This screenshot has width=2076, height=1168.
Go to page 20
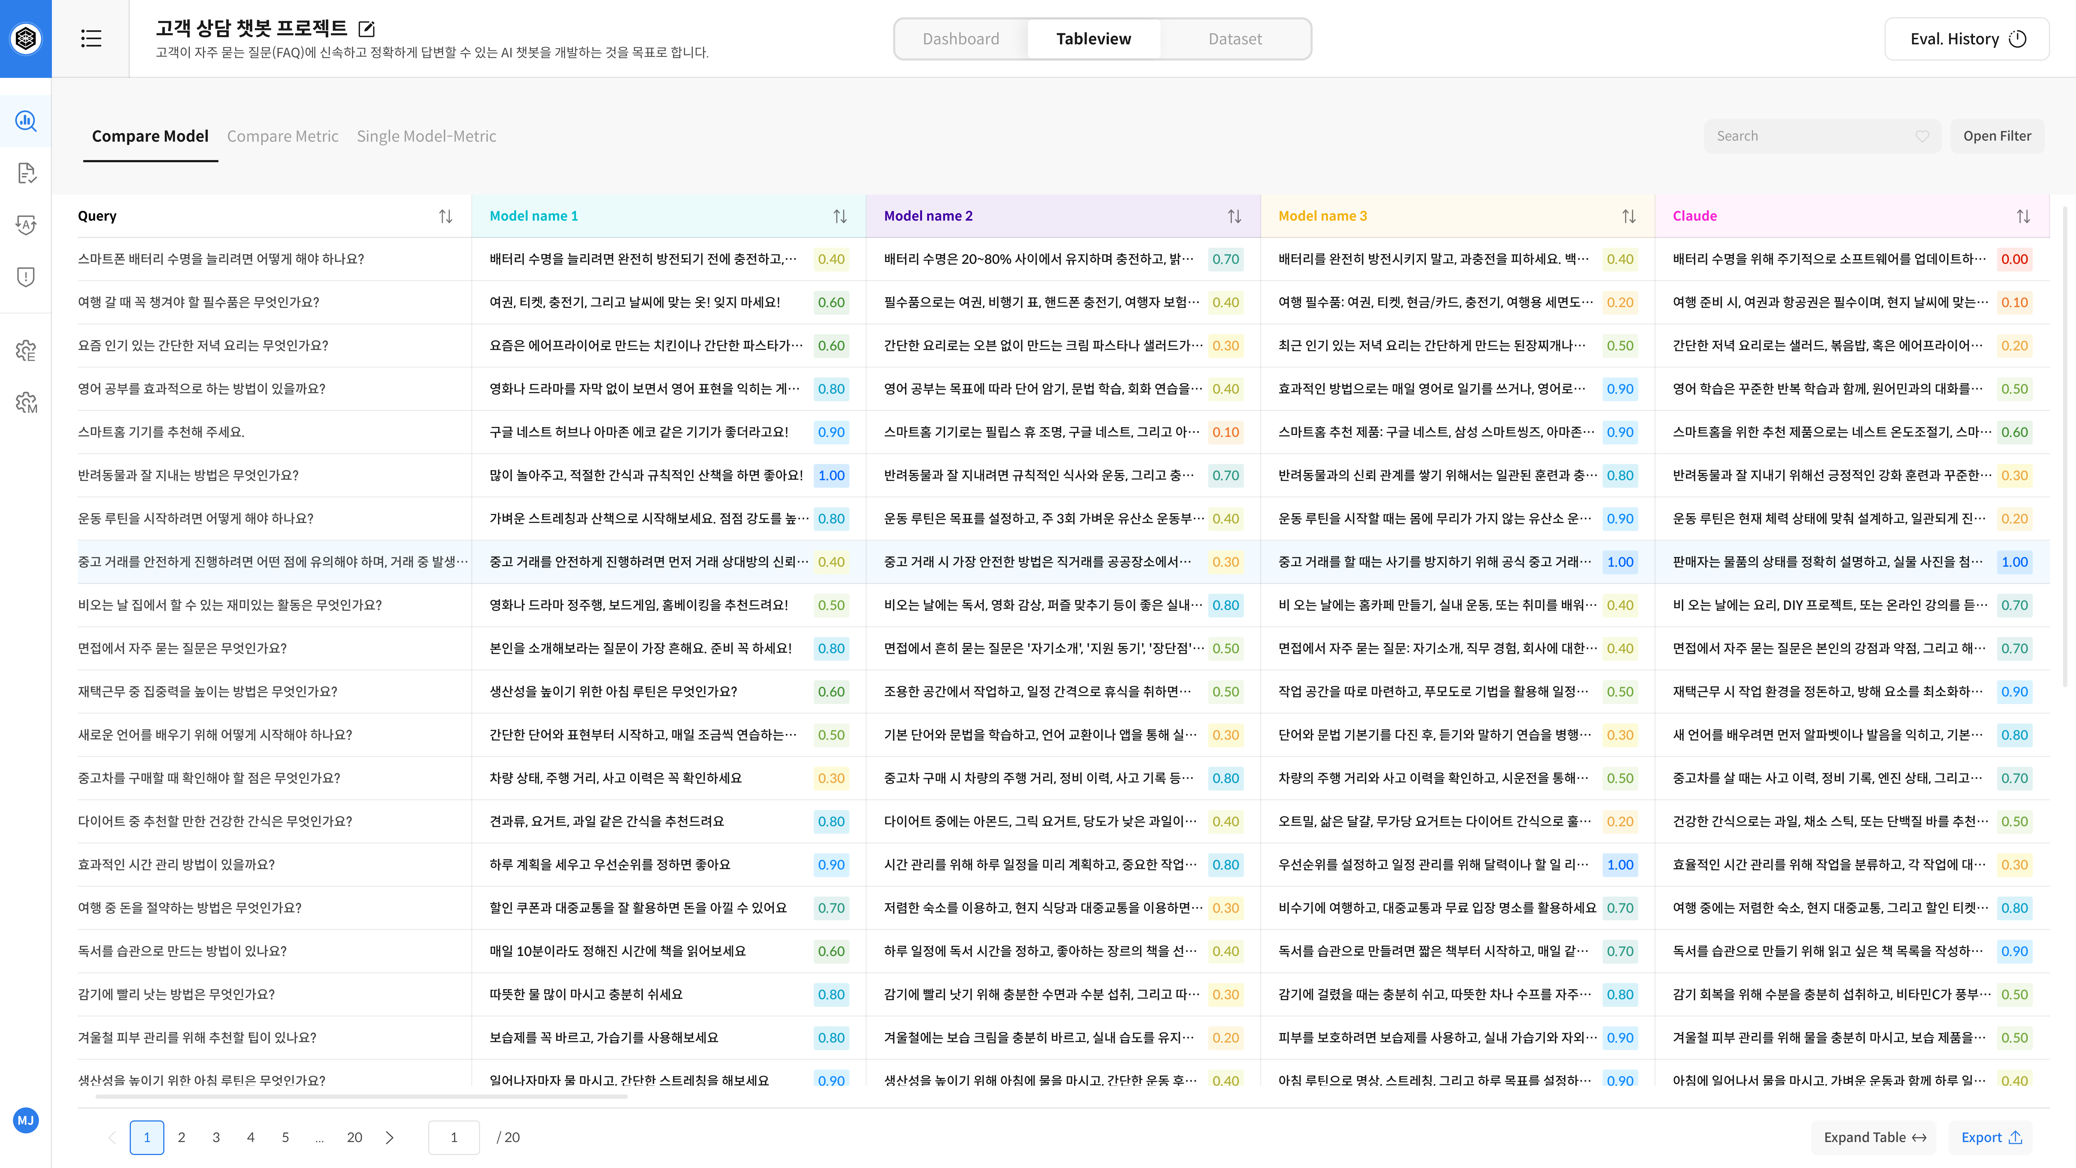click(355, 1137)
